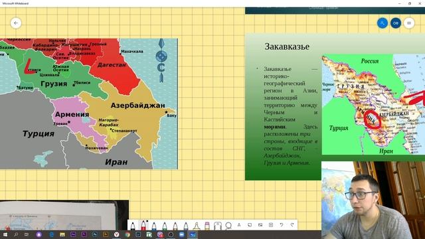Open the settings hamburger menu

[x=409, y=23]
